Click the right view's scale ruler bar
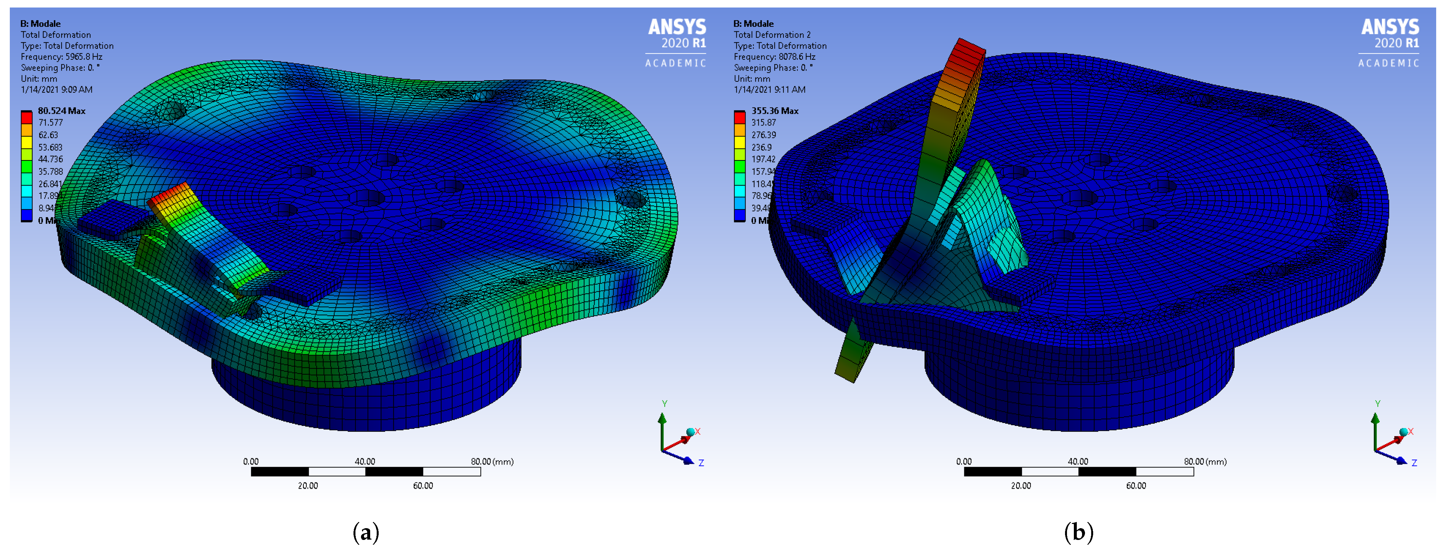1445x553 pixels. [x=1079, y=472]
